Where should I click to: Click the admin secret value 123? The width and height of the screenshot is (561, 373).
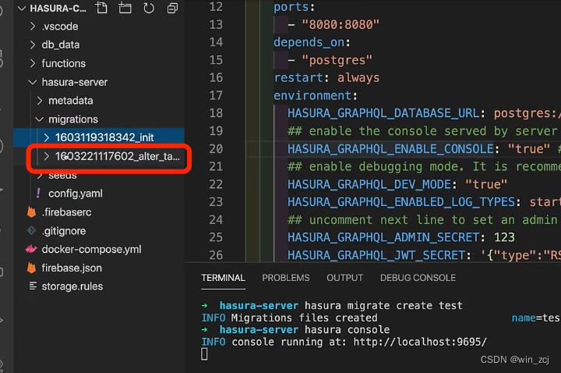click(x=504, y=237)
